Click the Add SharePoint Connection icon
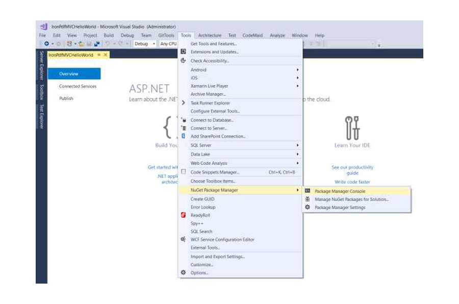The width and height of the screenshot is (459, 304). (183, 136)
